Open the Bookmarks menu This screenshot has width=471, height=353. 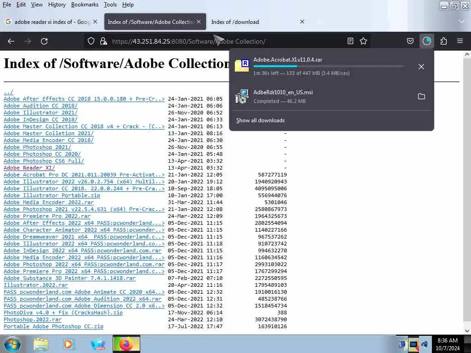pyautogui.click(x=85, y=5)
